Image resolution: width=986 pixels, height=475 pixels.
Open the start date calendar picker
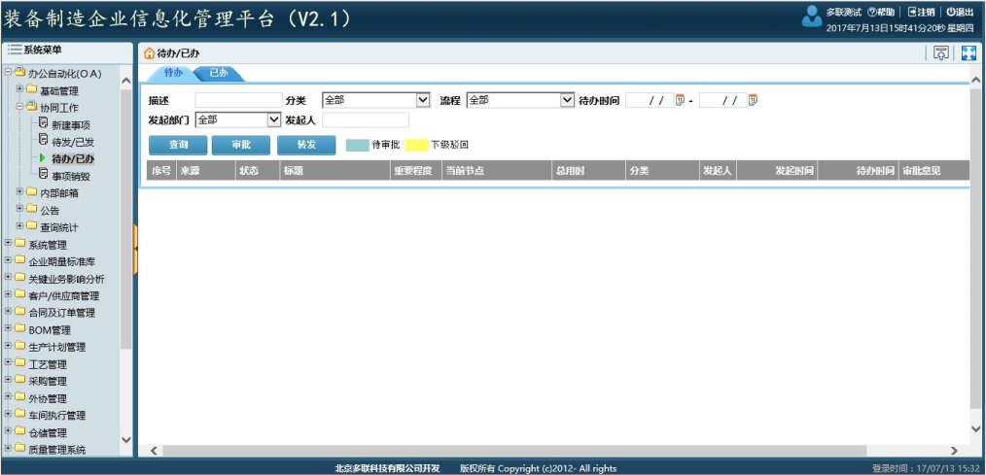click(680, 100)
